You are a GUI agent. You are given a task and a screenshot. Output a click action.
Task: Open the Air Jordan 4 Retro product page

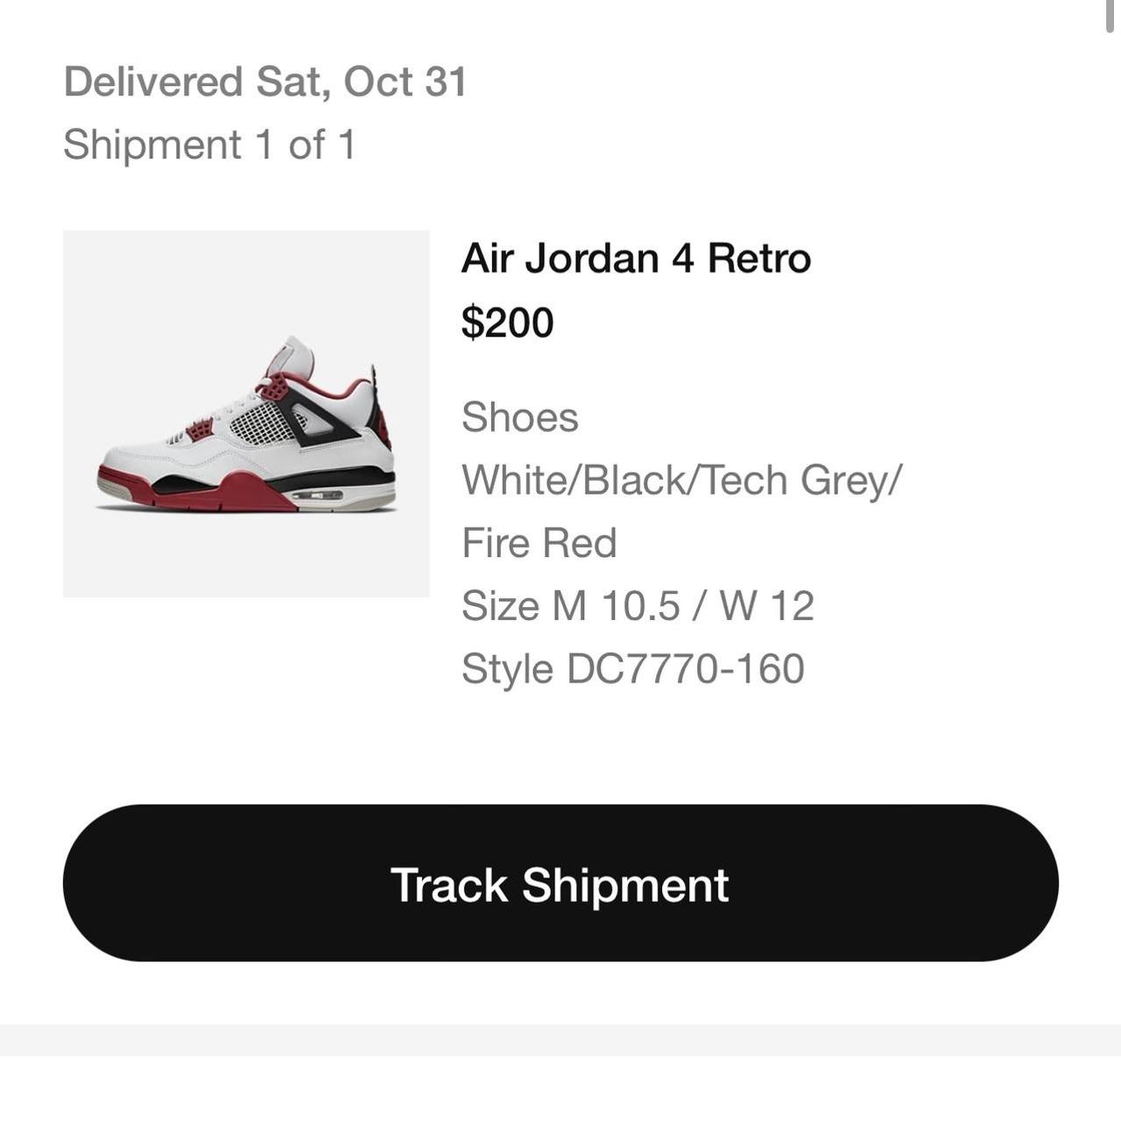[637, 257]
